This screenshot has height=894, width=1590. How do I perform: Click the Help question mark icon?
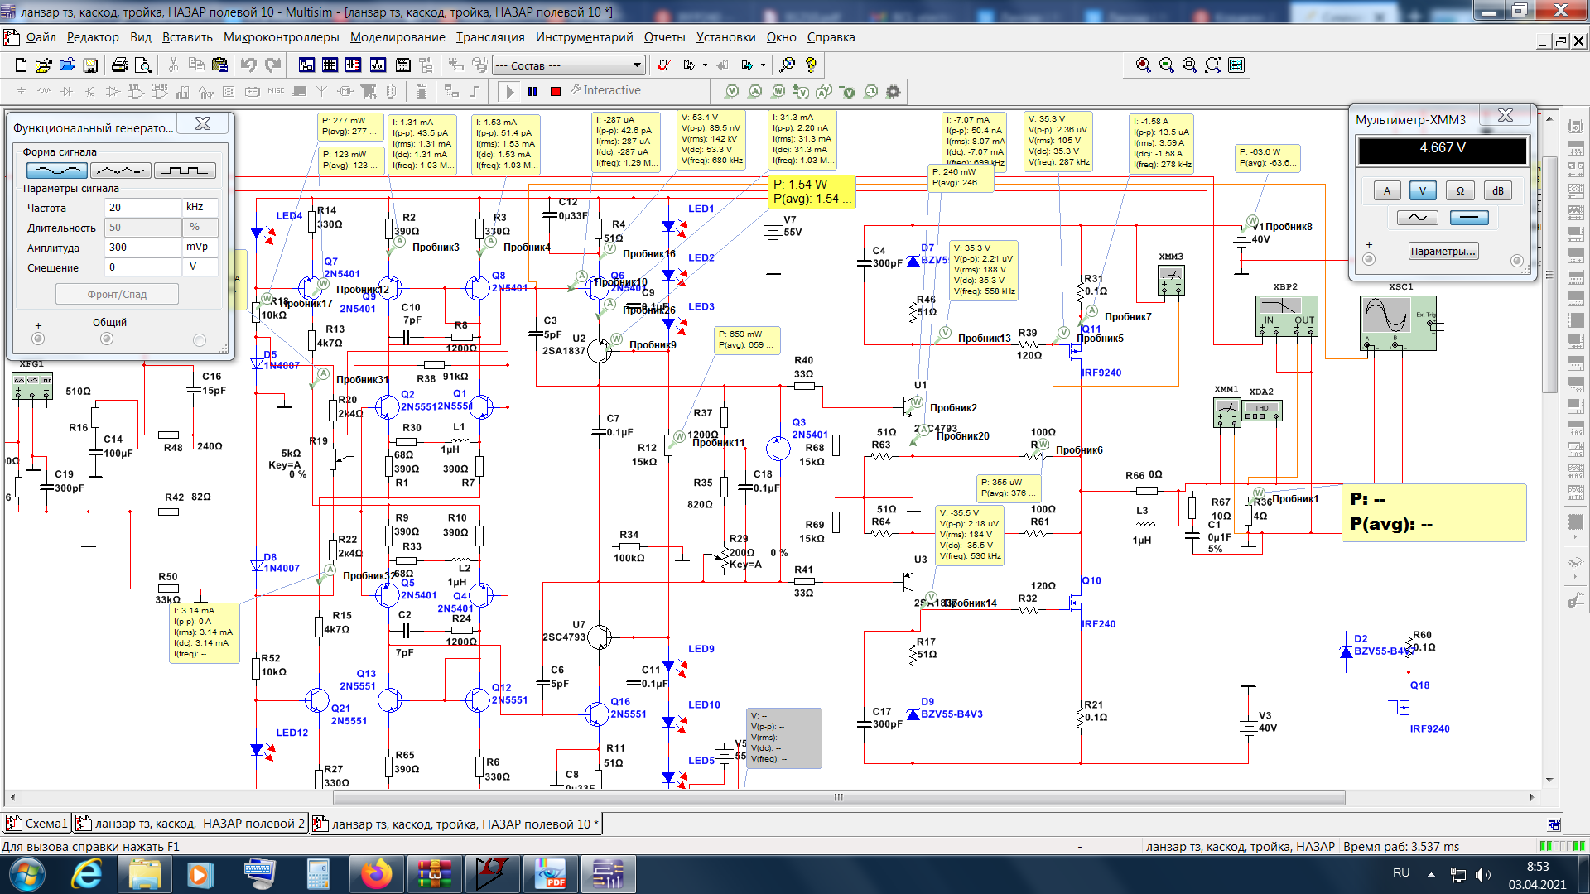811,65
